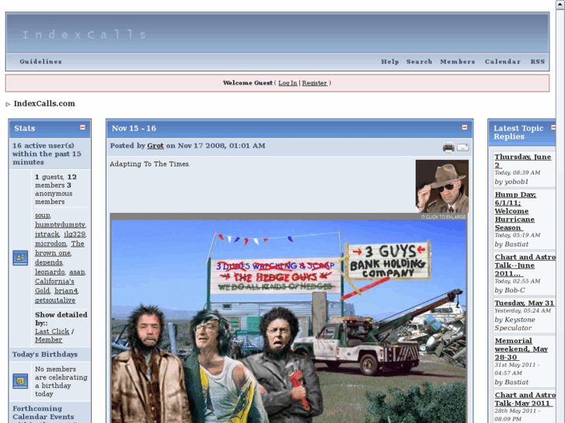This screenshot has width=565, height=423.
Task: Open the Memorial weekend, May 28-30 topic
Action: coord(521,348)
